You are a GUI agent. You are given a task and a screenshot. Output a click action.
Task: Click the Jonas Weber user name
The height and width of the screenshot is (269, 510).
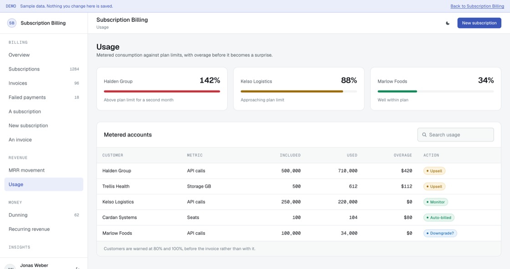pos(34,265)
